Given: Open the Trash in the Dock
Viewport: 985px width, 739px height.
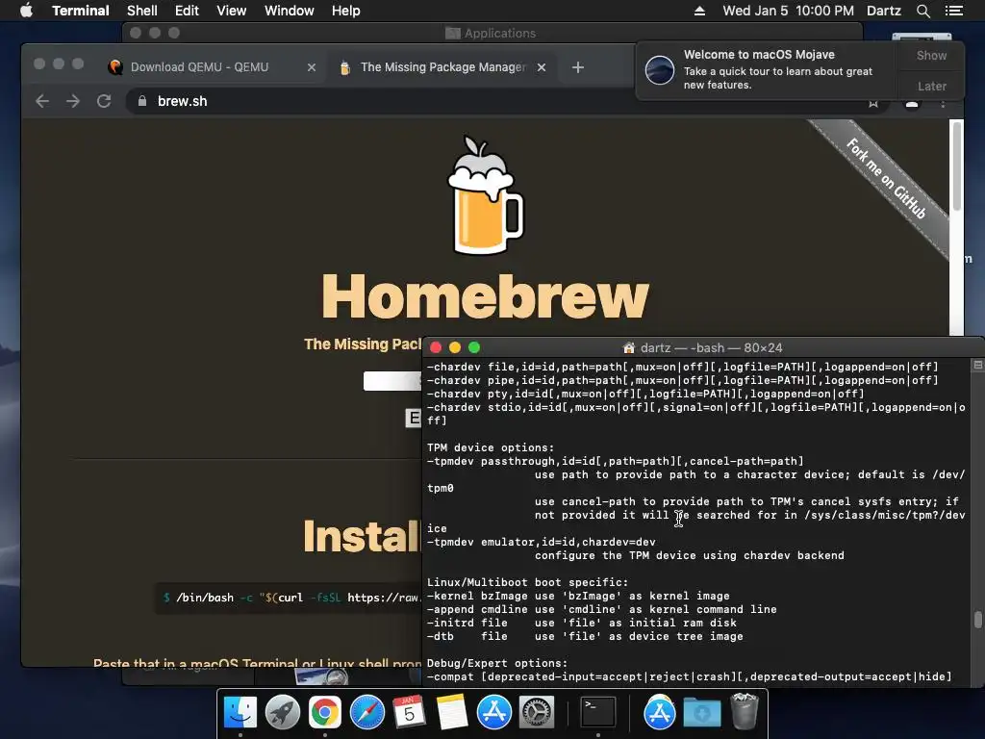Looking at the screenshot, I should click(745, 711).
